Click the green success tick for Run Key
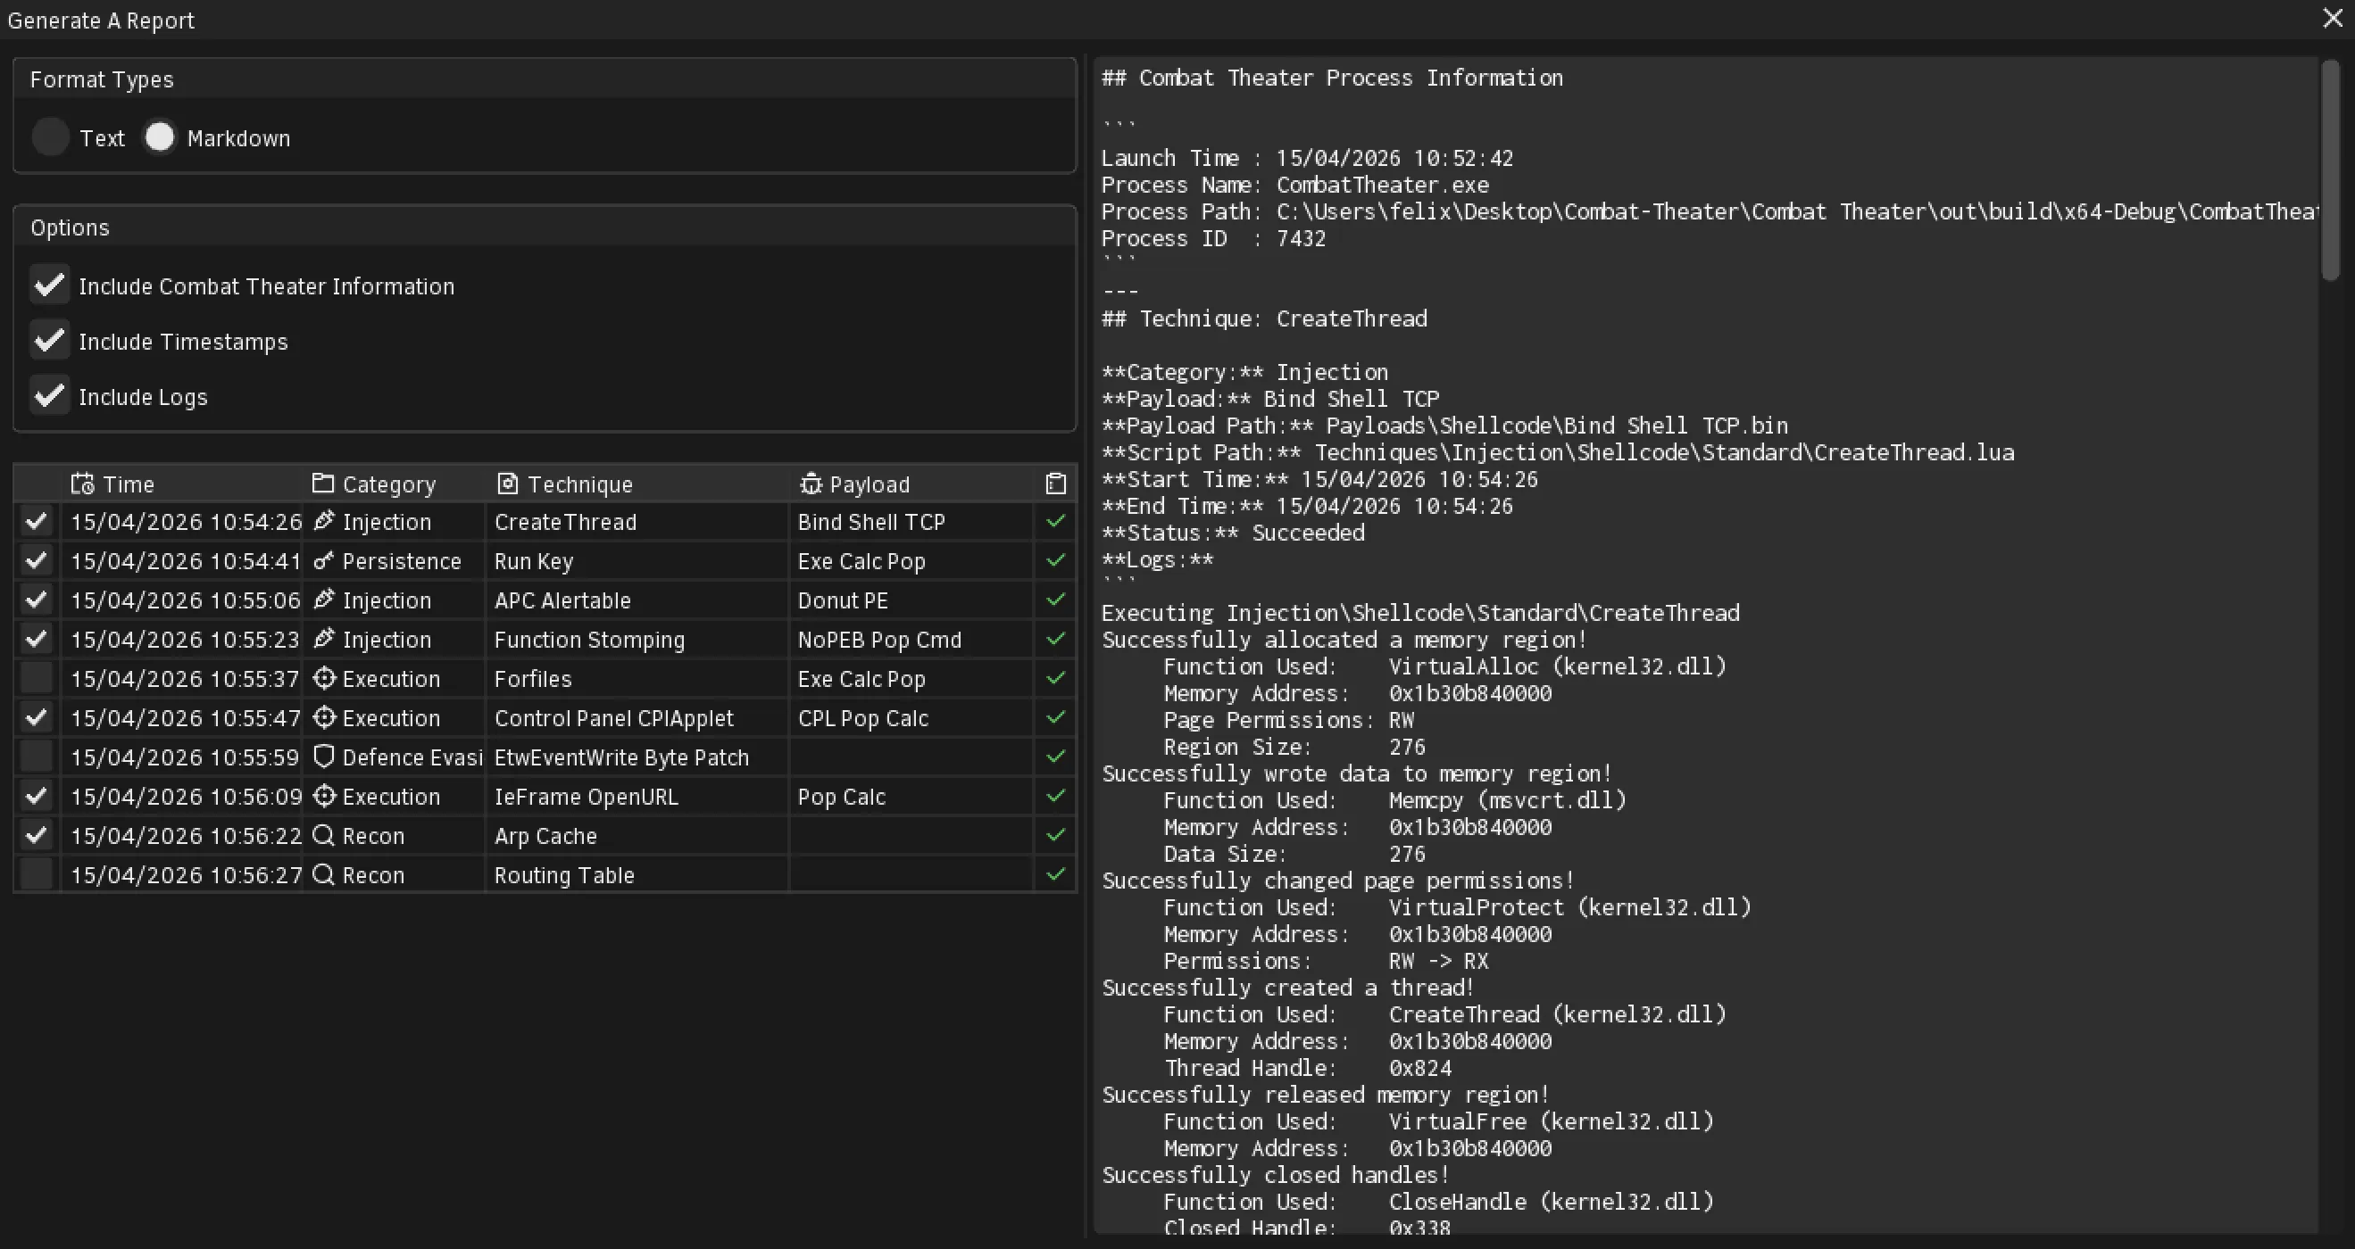The width and height of the screenshot is (2355, 1249). 1056,560
